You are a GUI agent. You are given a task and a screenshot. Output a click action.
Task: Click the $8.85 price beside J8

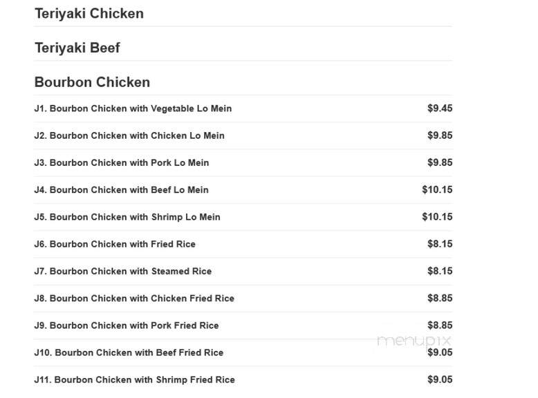pyautogui.click(x=440, y=298)
